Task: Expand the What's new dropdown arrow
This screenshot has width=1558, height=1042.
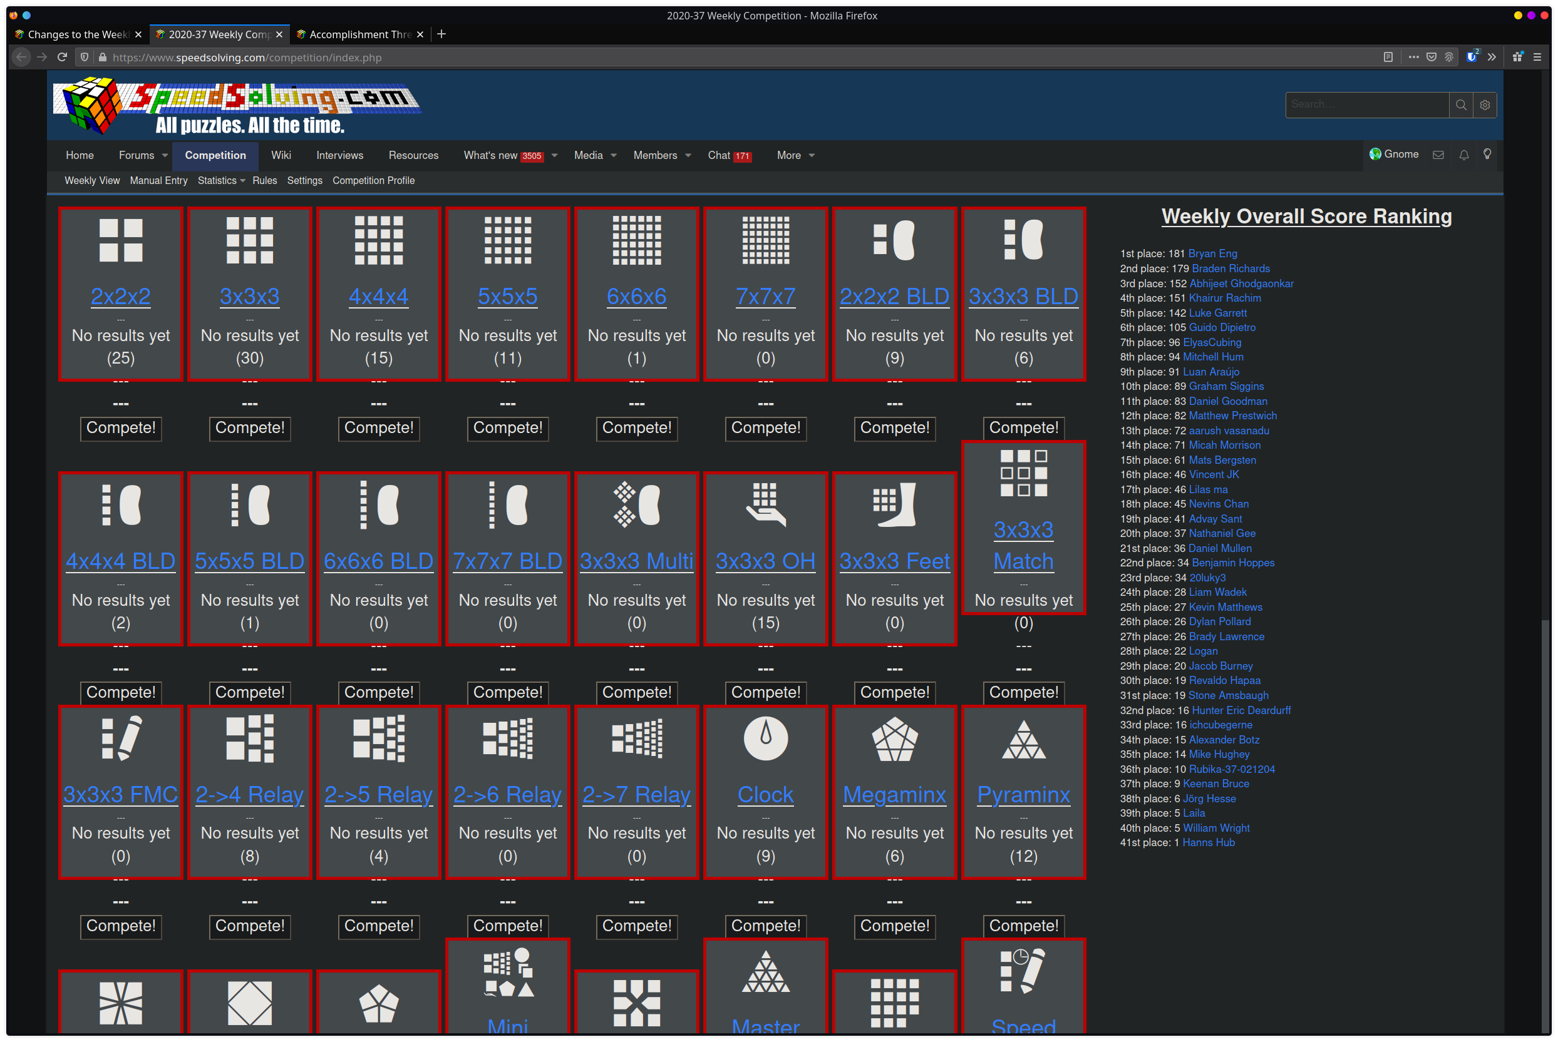Action: [x=554, y=155]
